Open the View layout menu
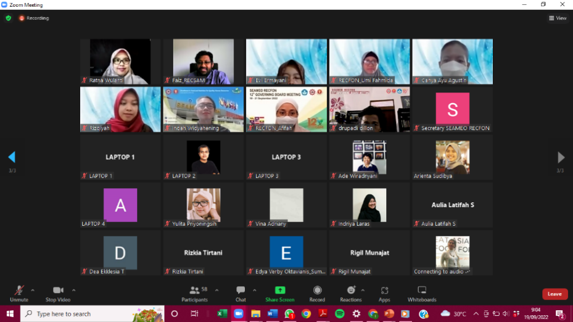This screenshot has height=322, width=573. [x=558, y=18]
